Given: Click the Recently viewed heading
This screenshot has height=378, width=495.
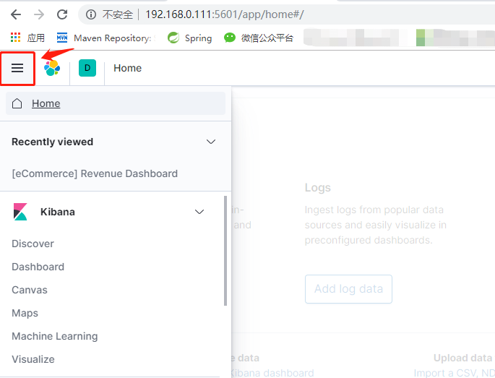Looking at the screenshot, I should 53,142.
